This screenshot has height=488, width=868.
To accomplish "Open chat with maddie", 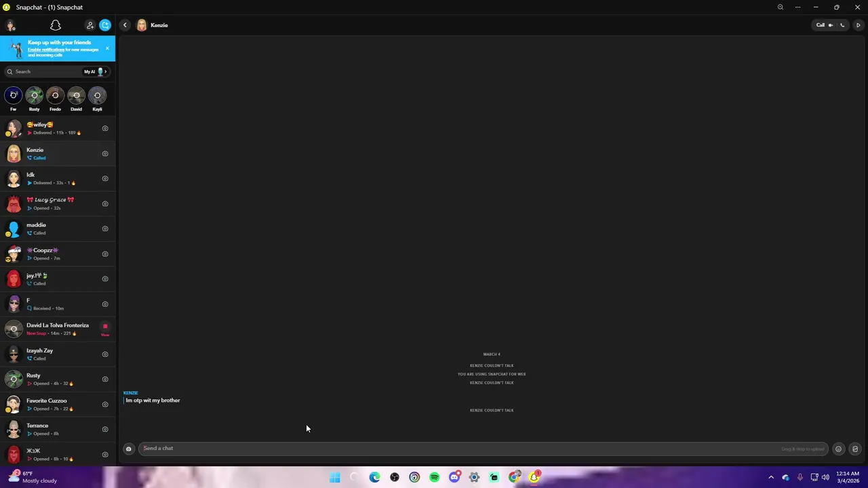I will [58, 228].
